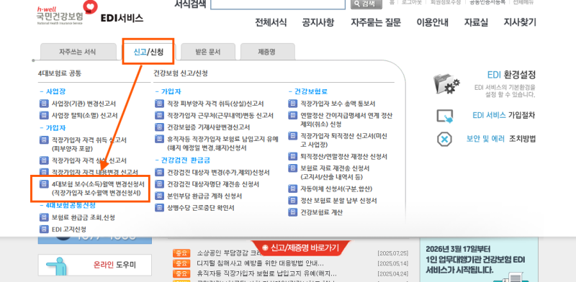This screenshot has width=576, height=282.
Task: Open 건강보험증 기재사항변경신고서 link
Action: pos(208,127)
